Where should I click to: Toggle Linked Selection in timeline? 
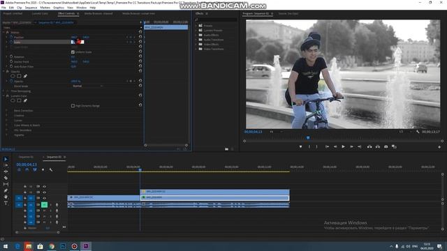click(35, 170)
